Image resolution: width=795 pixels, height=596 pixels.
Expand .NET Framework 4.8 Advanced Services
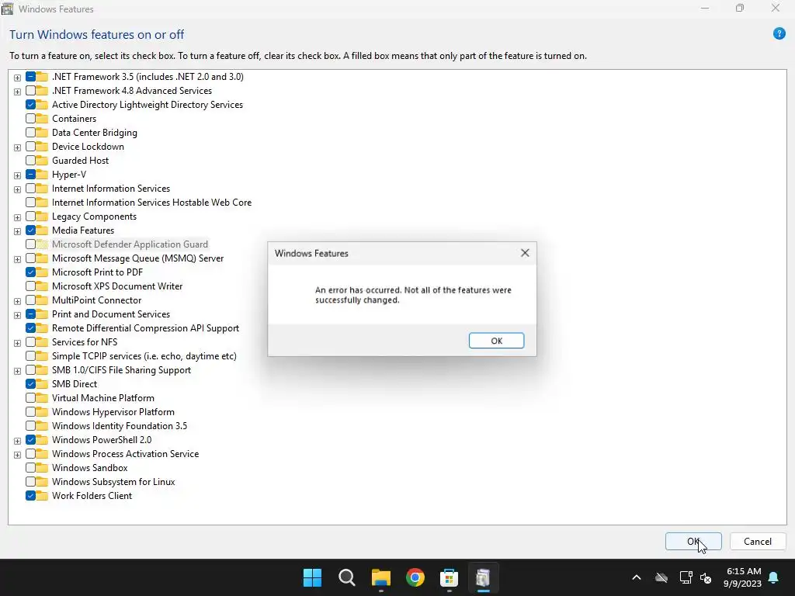pyautogui.click(x=17, y=92)
